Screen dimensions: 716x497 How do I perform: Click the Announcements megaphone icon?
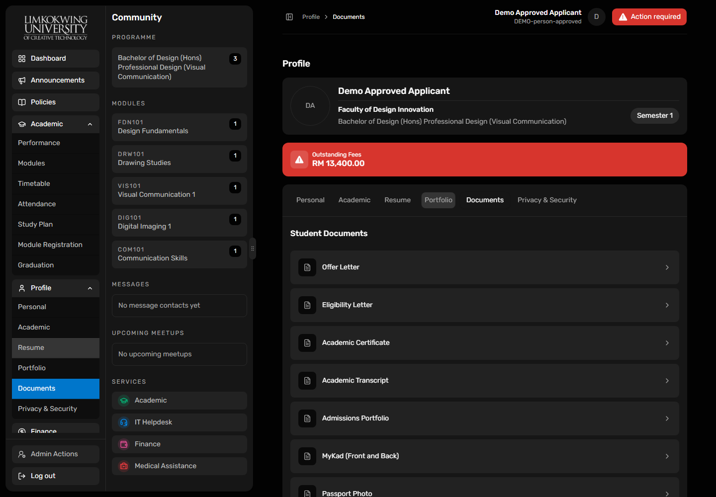[x=22, y=81]
